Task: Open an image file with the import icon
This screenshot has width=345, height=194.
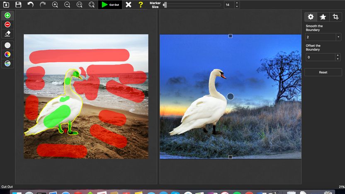Action: pos(6,5)
